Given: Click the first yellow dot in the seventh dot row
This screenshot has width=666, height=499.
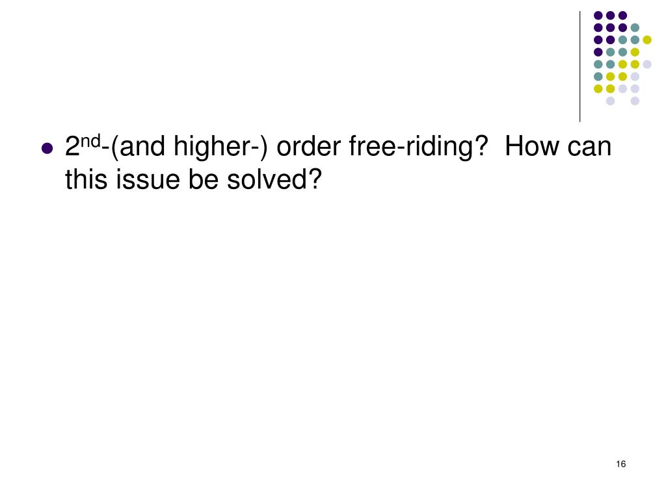Looking at the screenshot, I should (598, 88).
